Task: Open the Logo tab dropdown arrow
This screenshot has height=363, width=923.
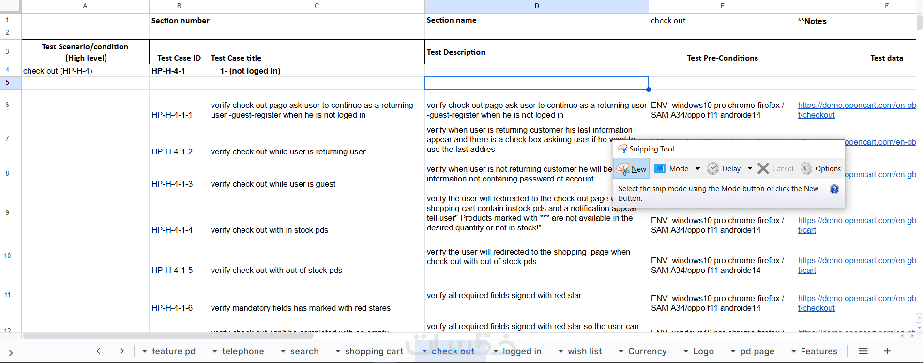Action: (685, 351)
